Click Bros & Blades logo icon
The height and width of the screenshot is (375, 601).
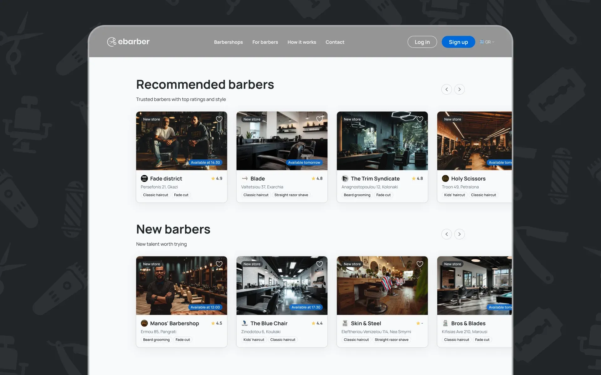tap(445, 323)
